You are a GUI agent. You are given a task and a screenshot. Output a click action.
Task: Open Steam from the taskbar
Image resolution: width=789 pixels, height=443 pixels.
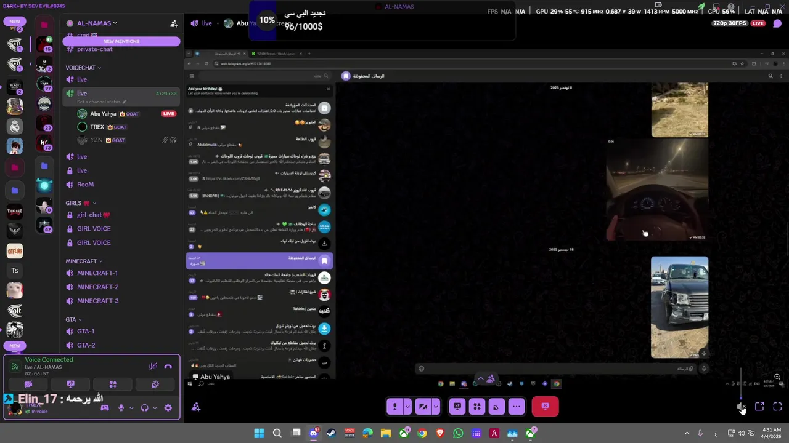332,433
